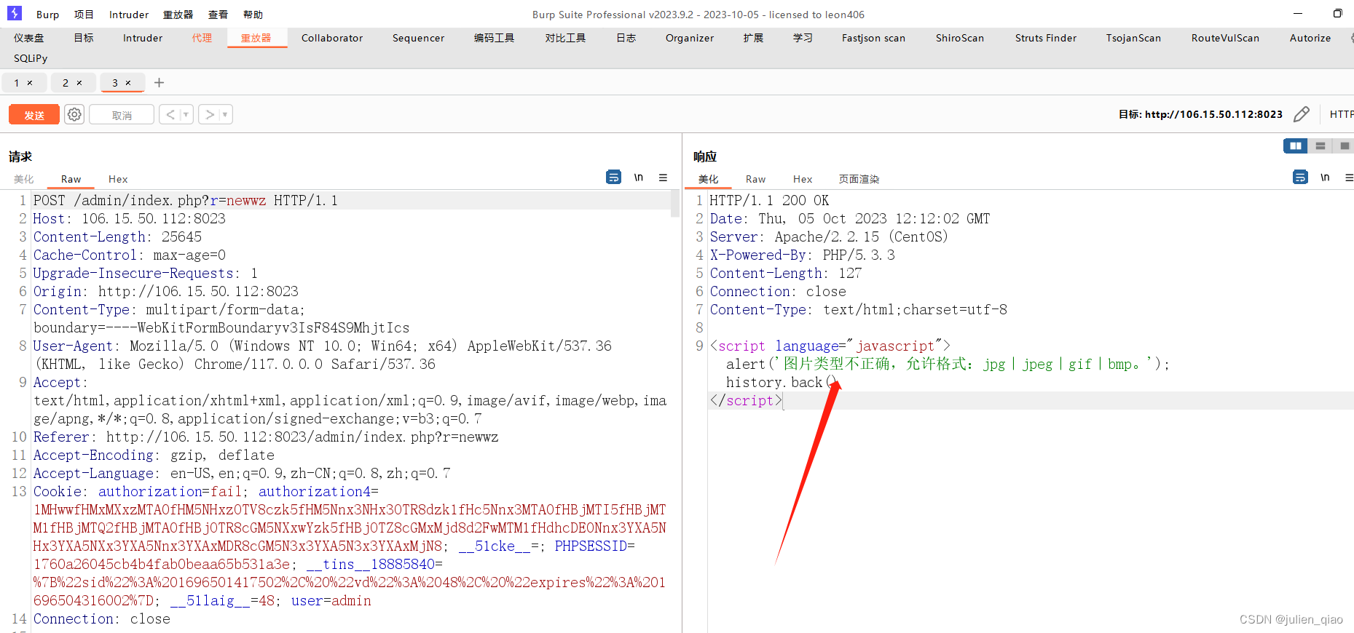
Task: Switch to the 扩展 tab
Action: (x=753, y=38)
